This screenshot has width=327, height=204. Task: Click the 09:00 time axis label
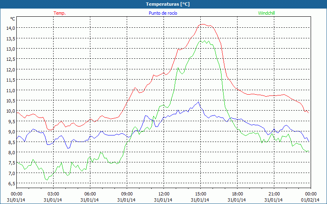click(127, 194)
